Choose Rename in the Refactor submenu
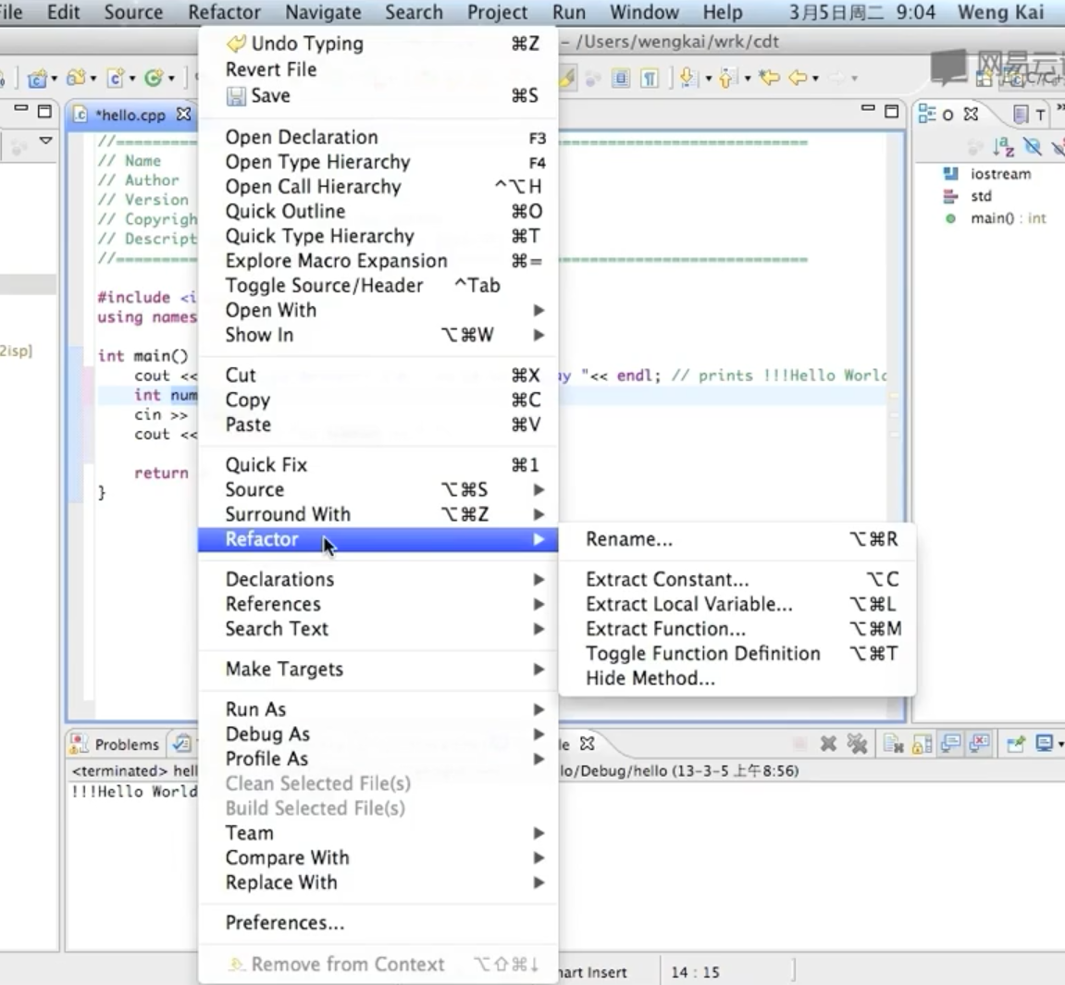1065x985 pixels. click(628, 539)
